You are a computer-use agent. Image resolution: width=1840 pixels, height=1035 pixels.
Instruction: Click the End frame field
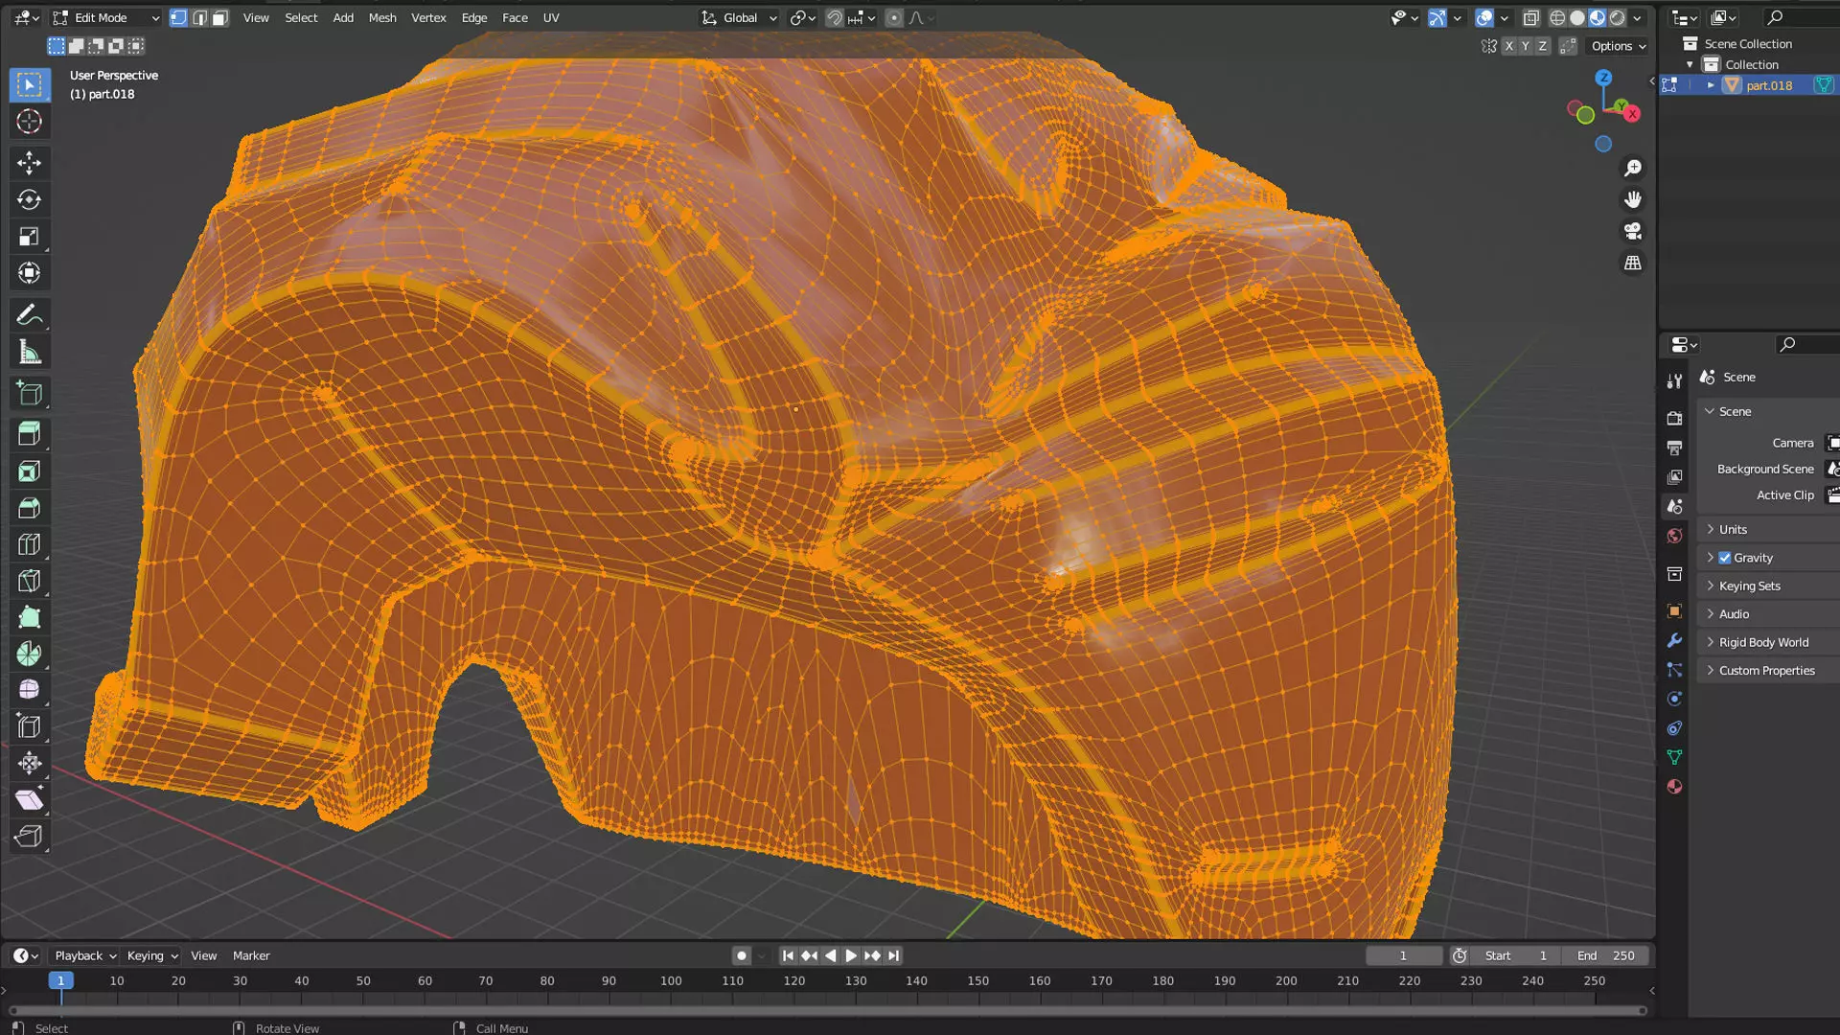point(1605,955)
